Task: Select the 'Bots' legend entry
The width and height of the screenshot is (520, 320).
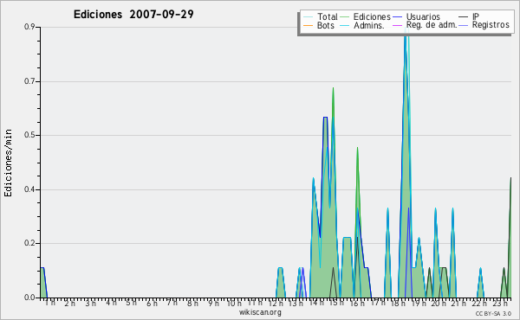Action: tap(326, 25)
